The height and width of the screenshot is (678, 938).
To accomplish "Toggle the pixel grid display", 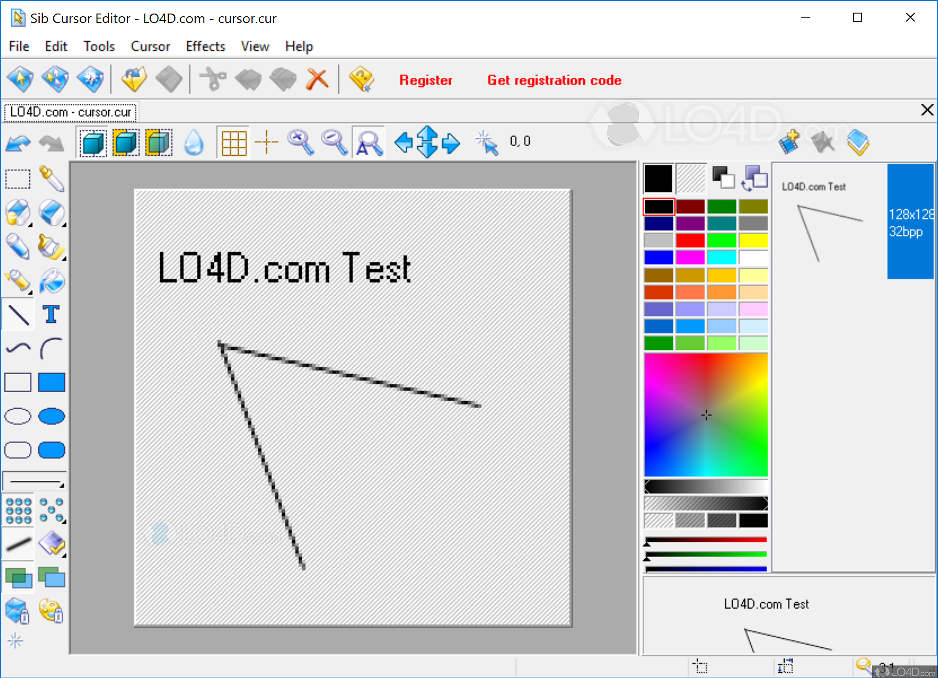I will [x=234, y=143].
